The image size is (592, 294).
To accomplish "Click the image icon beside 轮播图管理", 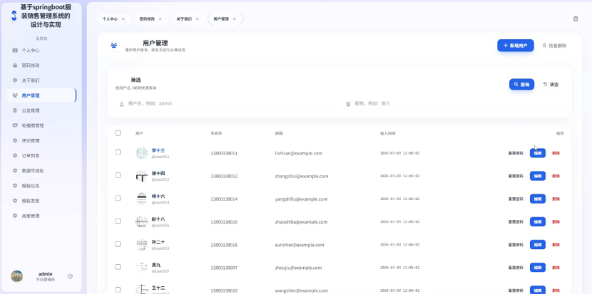I will 15,125.
